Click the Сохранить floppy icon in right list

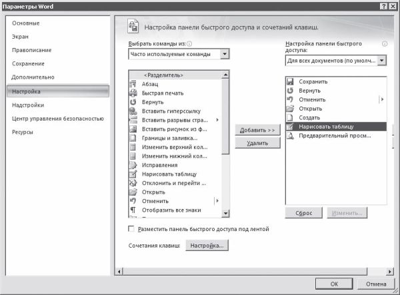tap(290, 81)
